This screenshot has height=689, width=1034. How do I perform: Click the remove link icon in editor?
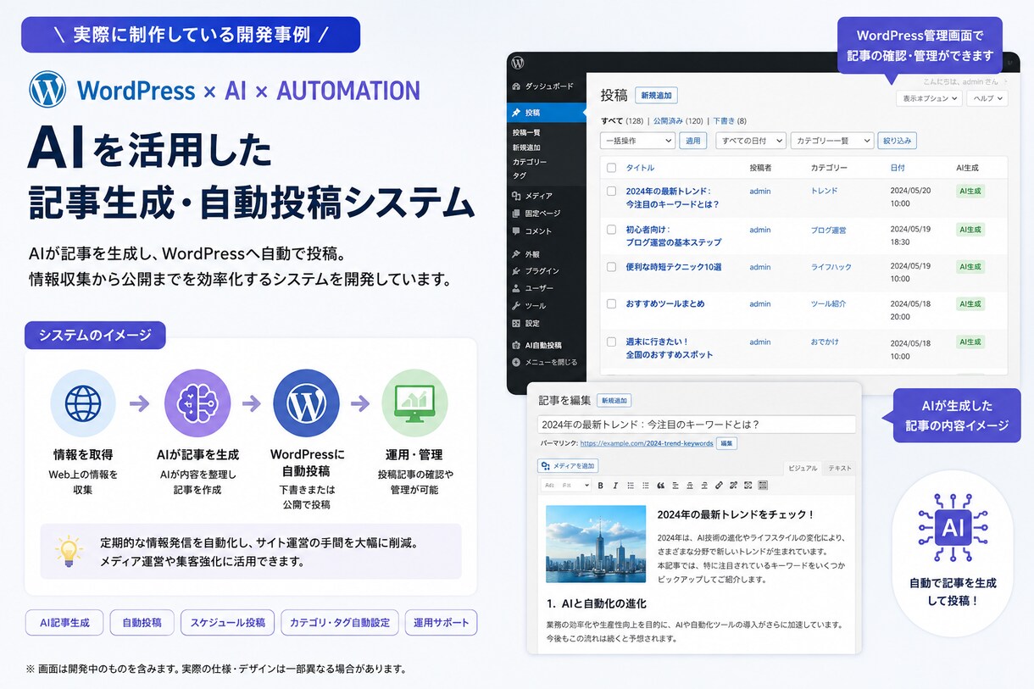tap(733, 486)
